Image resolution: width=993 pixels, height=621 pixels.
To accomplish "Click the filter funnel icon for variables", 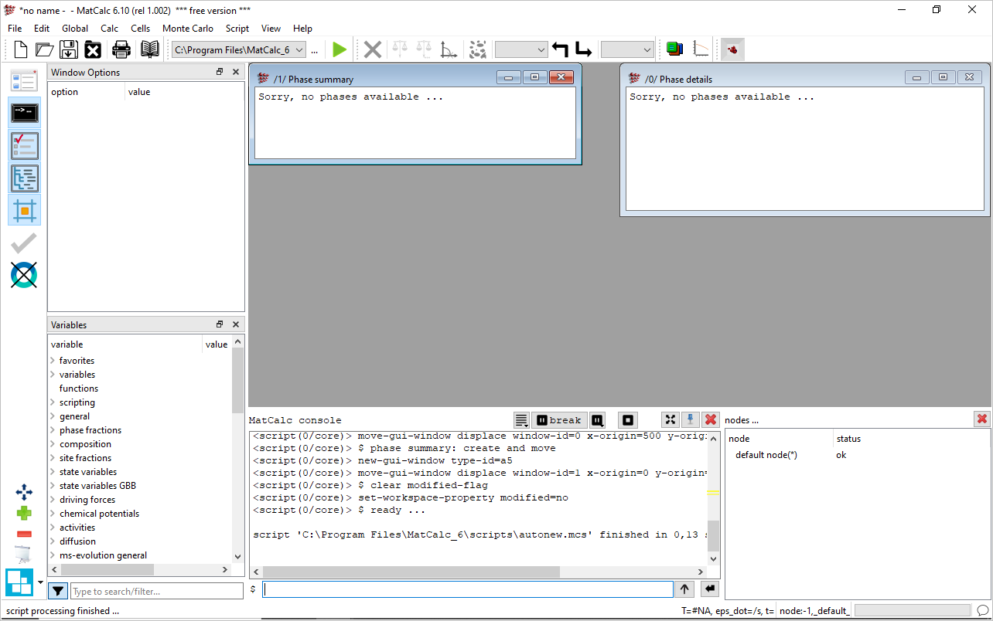I will tap(58, 591).
